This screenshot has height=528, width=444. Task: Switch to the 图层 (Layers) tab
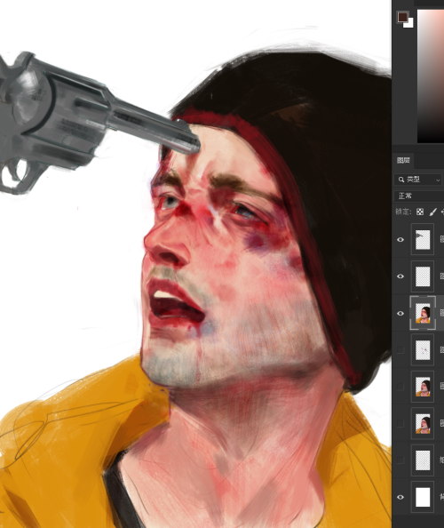[403, 160]
